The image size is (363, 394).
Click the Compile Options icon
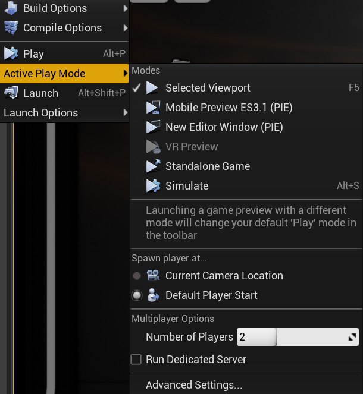click(11, 28)
